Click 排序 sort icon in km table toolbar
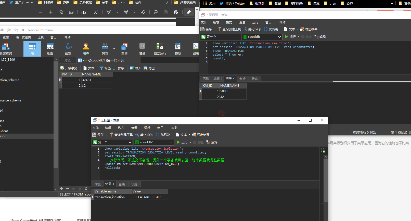This screenshot has width=411, height=221. pos(119,68)
